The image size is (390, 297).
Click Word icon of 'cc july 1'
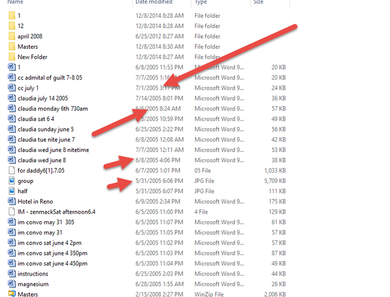pos(12,88)
